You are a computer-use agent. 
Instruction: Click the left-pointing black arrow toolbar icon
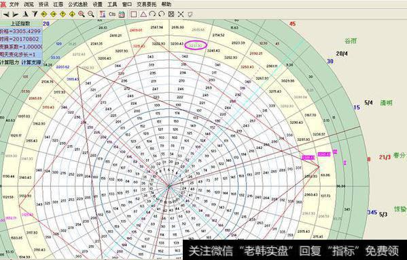pos(6,14)
